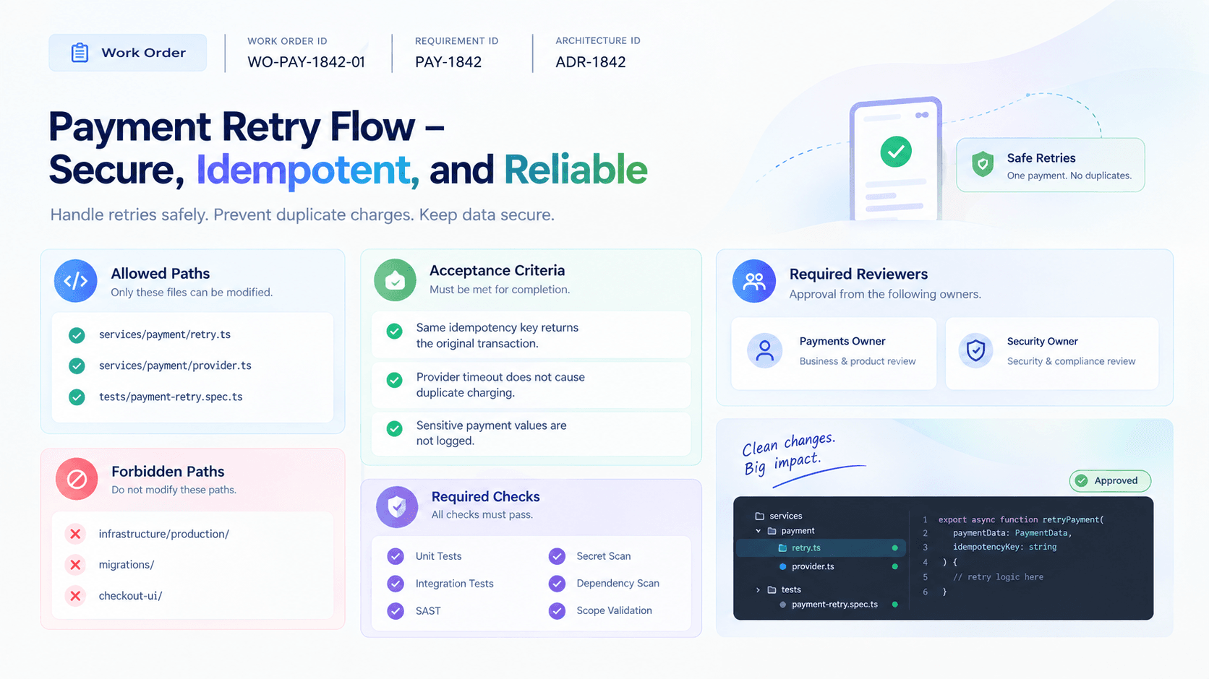The image size is (1209, 679).
Task: Select the Payments Owner person icon
Action: pyautogui.click(x=765, y=351)
